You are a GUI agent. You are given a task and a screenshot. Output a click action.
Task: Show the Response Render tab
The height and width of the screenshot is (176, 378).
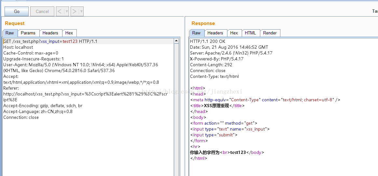[270, 33]
